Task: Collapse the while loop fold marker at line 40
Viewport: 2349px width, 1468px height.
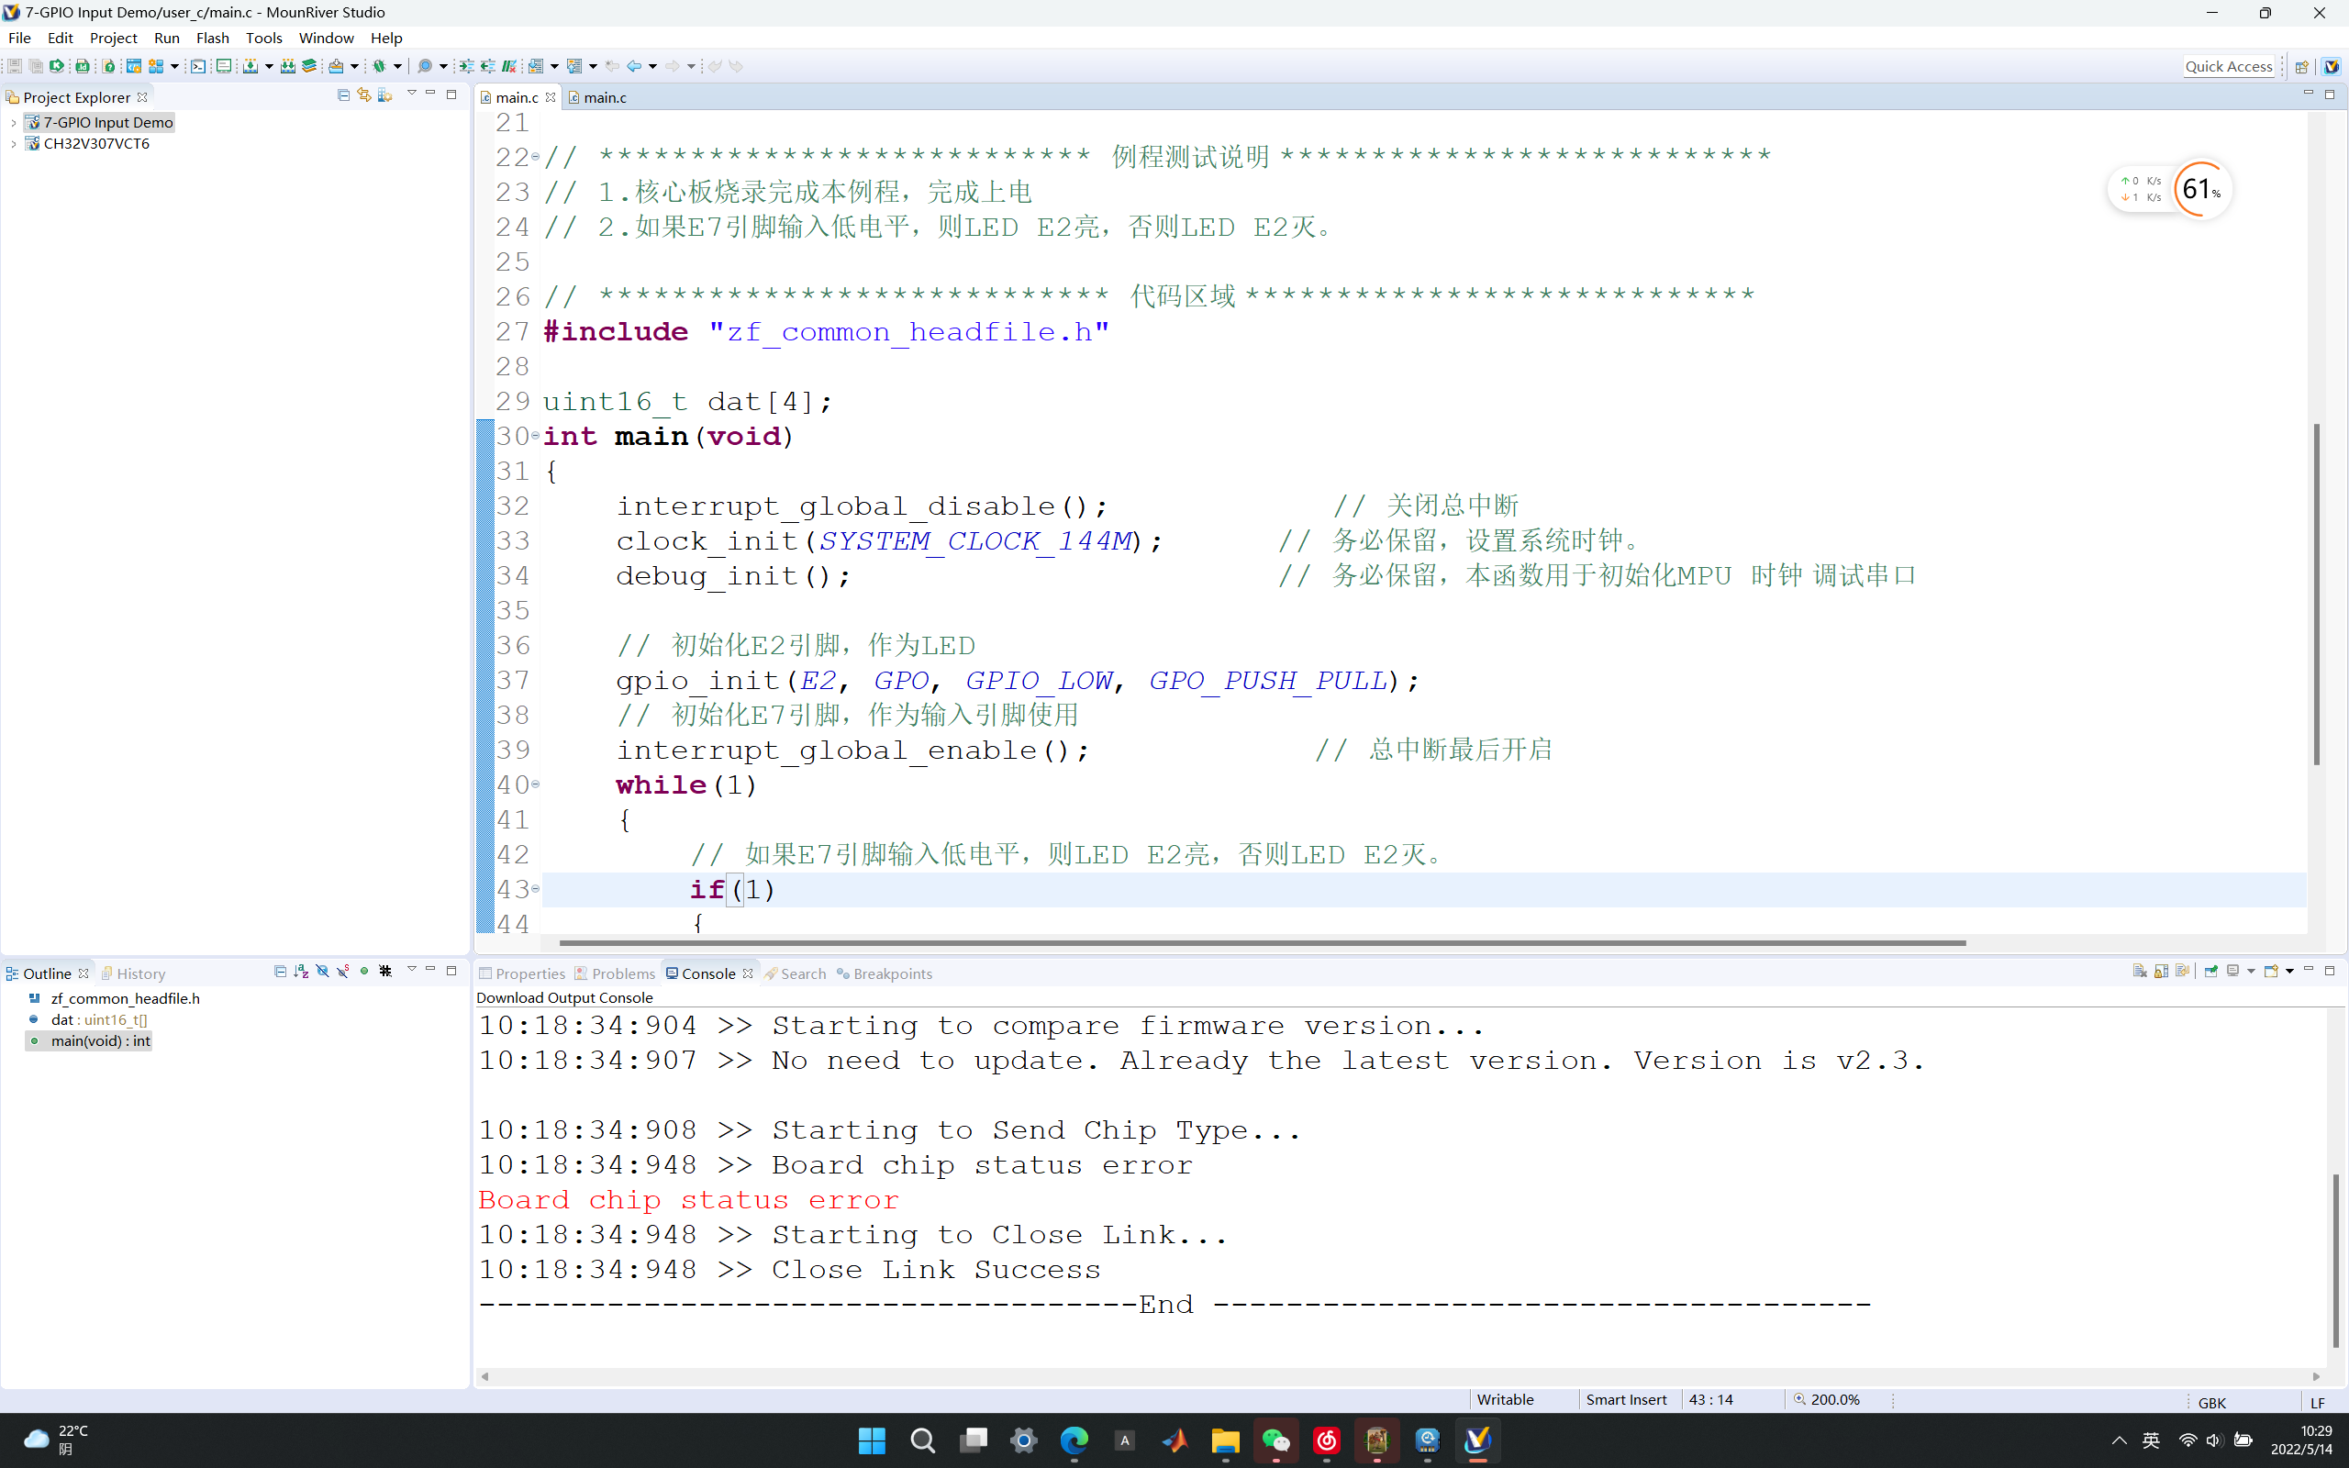Action: [536, 784]
